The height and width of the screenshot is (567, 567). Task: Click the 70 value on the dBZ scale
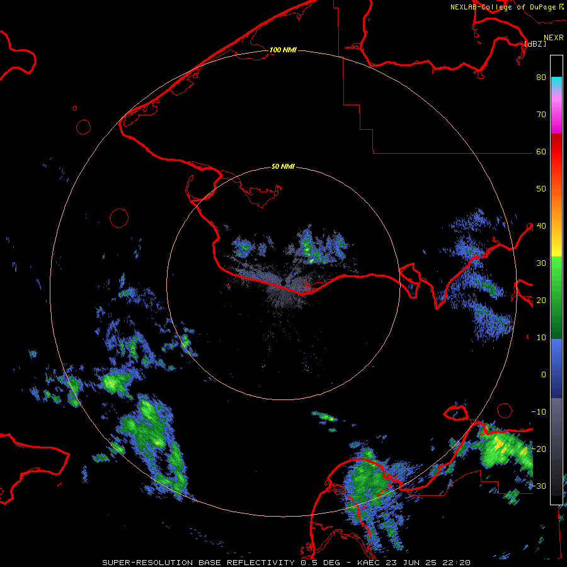[x=541, y=115]
